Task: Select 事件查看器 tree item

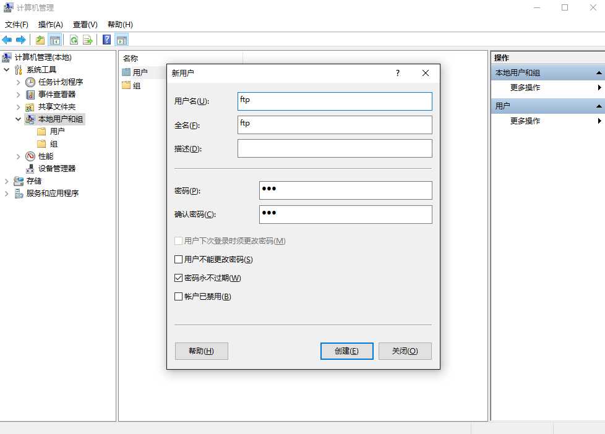Action: [x=57, y=95]
